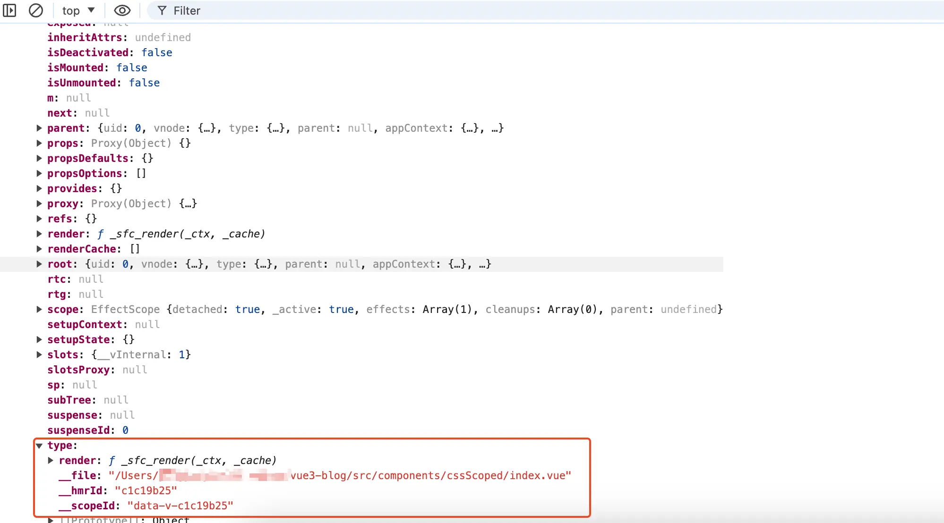Expand the scope EffectScope object
This screenshot has height=523, width=944.
(x=39, y=309)
